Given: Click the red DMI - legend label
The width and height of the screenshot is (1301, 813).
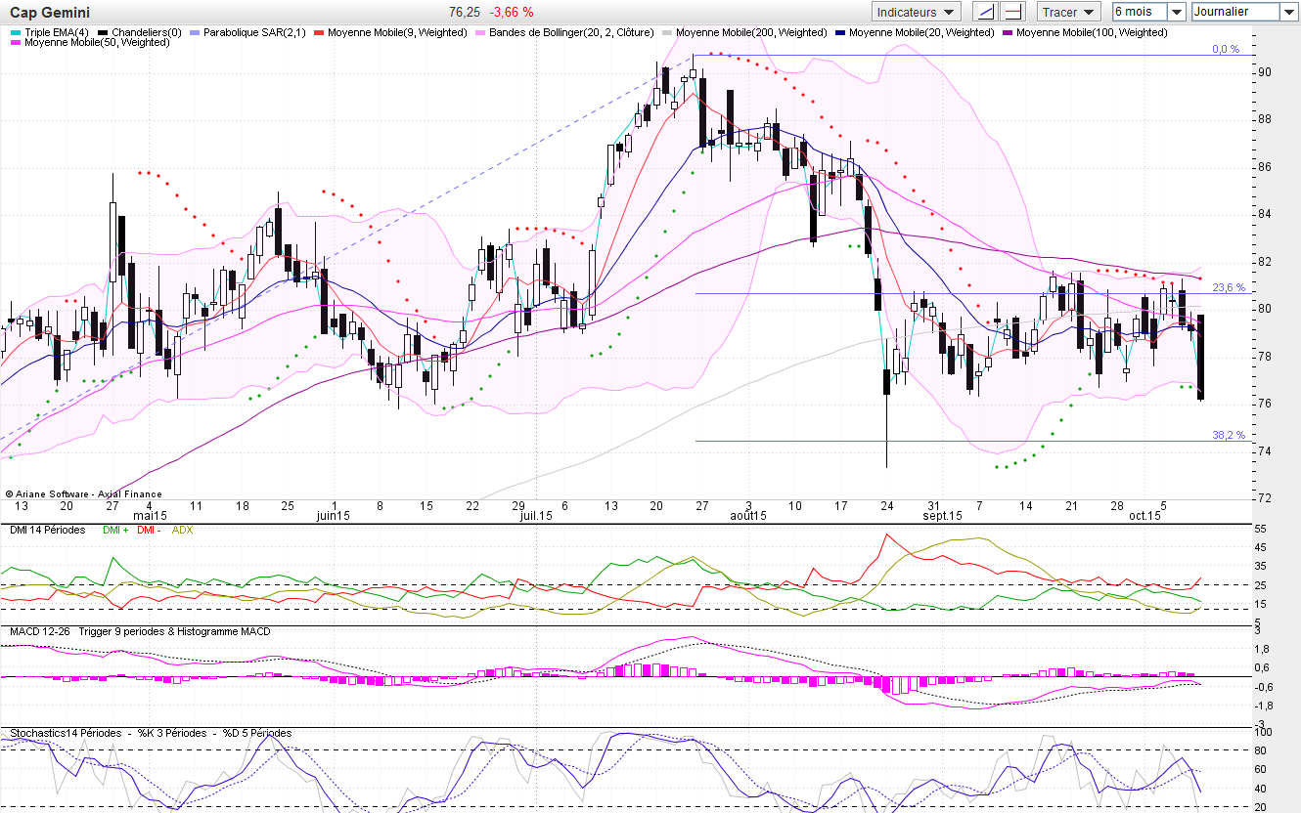Looking at the screenshot, I should point(150,530).
